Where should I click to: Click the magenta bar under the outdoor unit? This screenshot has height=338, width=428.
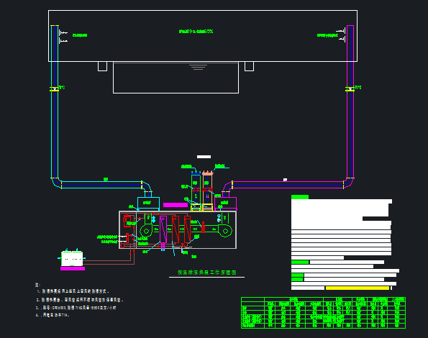[73, 269]
